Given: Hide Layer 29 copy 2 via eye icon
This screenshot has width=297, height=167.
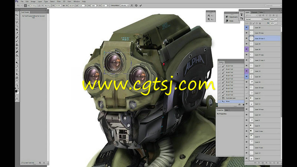Looking at the screenshot, I should tap(247, 38).
